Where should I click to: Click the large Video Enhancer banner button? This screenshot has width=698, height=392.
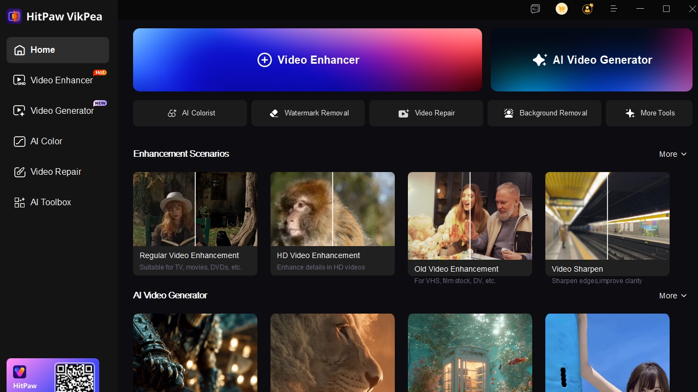click(308, 60)
